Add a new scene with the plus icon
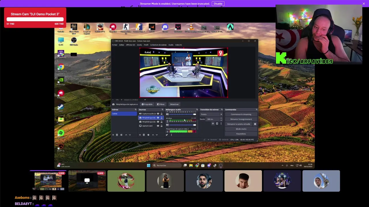The width and height of the screenshot is (369, 207). (x=113, y=135)
